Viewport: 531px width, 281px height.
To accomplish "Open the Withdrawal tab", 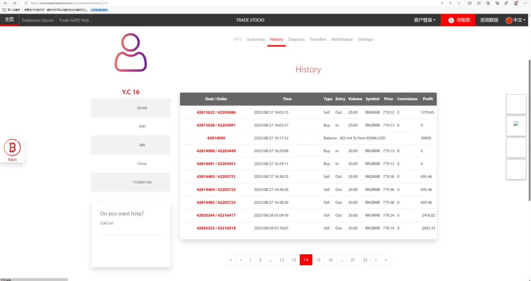I will pyautogui.click(x=342, y=39).
